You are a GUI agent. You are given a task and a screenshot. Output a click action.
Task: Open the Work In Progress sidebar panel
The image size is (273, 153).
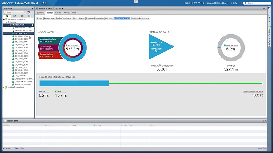pyautogui.click(x=269, y=37)
